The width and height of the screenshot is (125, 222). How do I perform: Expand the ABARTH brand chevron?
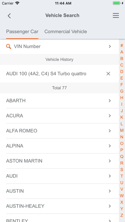point(110,101)
